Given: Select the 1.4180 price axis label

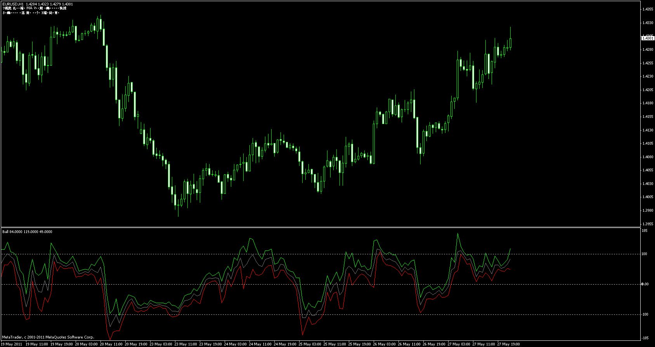Looking at the screenshot, I should point(647,103).
